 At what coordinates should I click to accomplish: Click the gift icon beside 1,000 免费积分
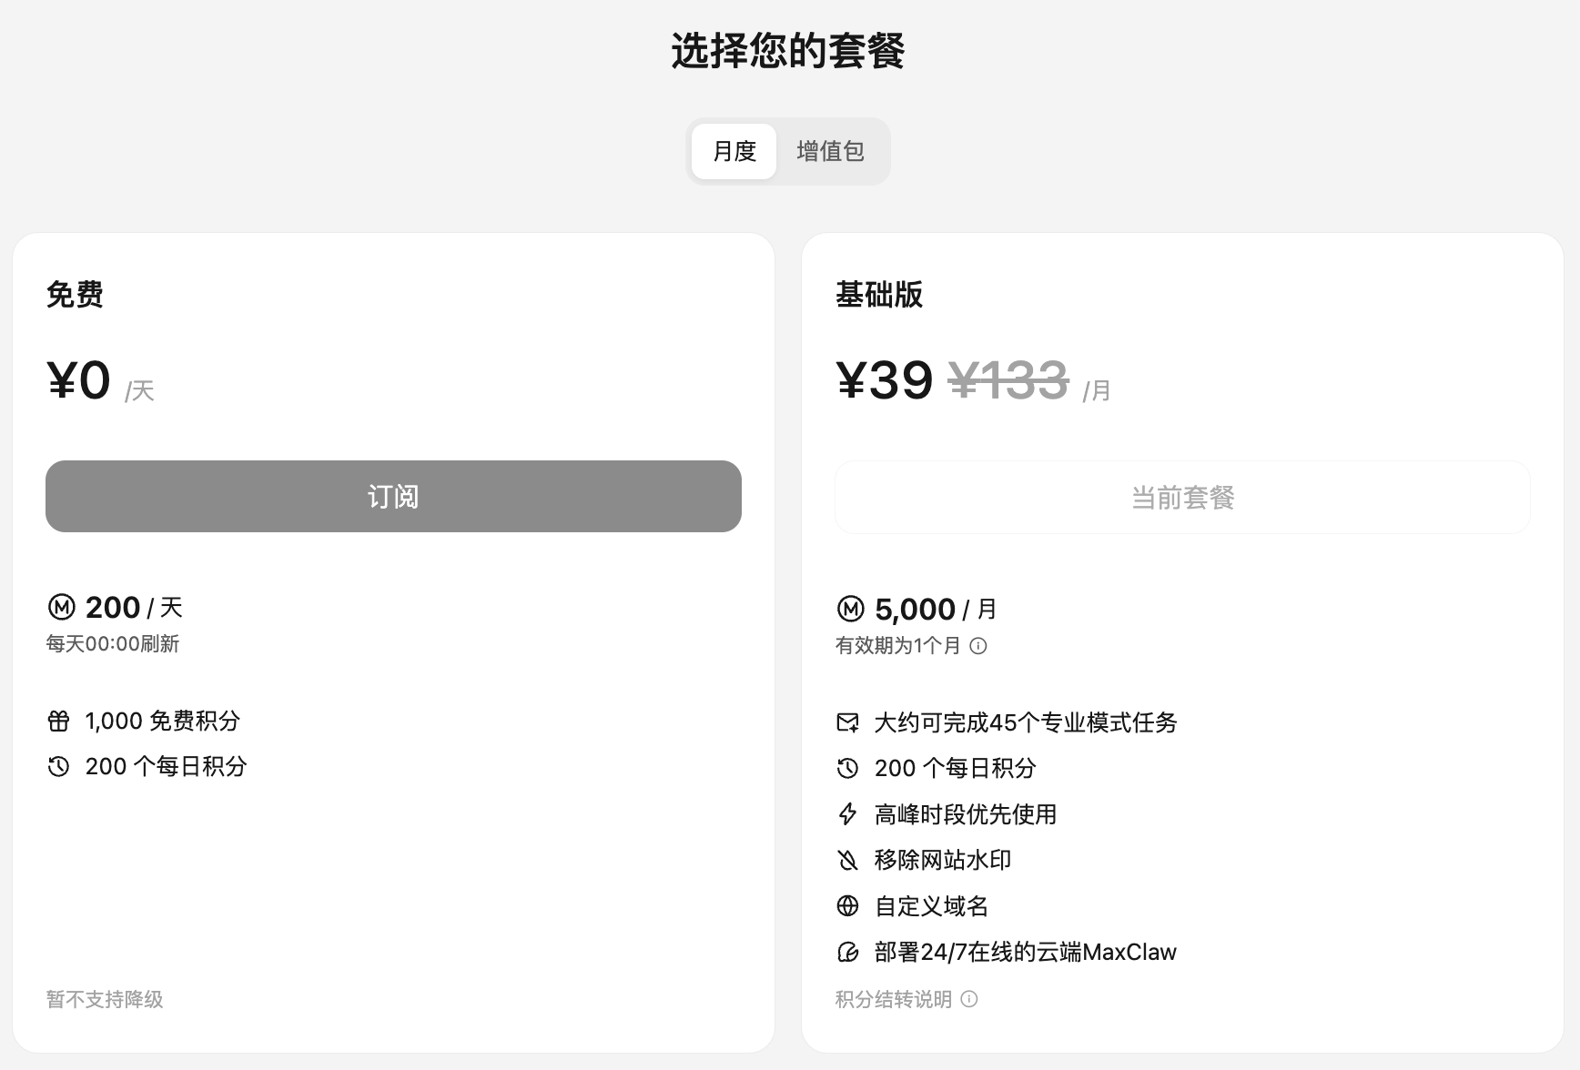[x=58, y=721]
